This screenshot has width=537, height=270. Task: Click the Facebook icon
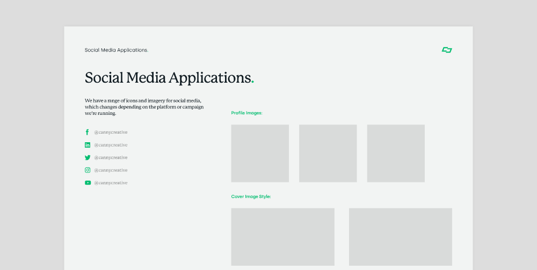click(88, 132)
